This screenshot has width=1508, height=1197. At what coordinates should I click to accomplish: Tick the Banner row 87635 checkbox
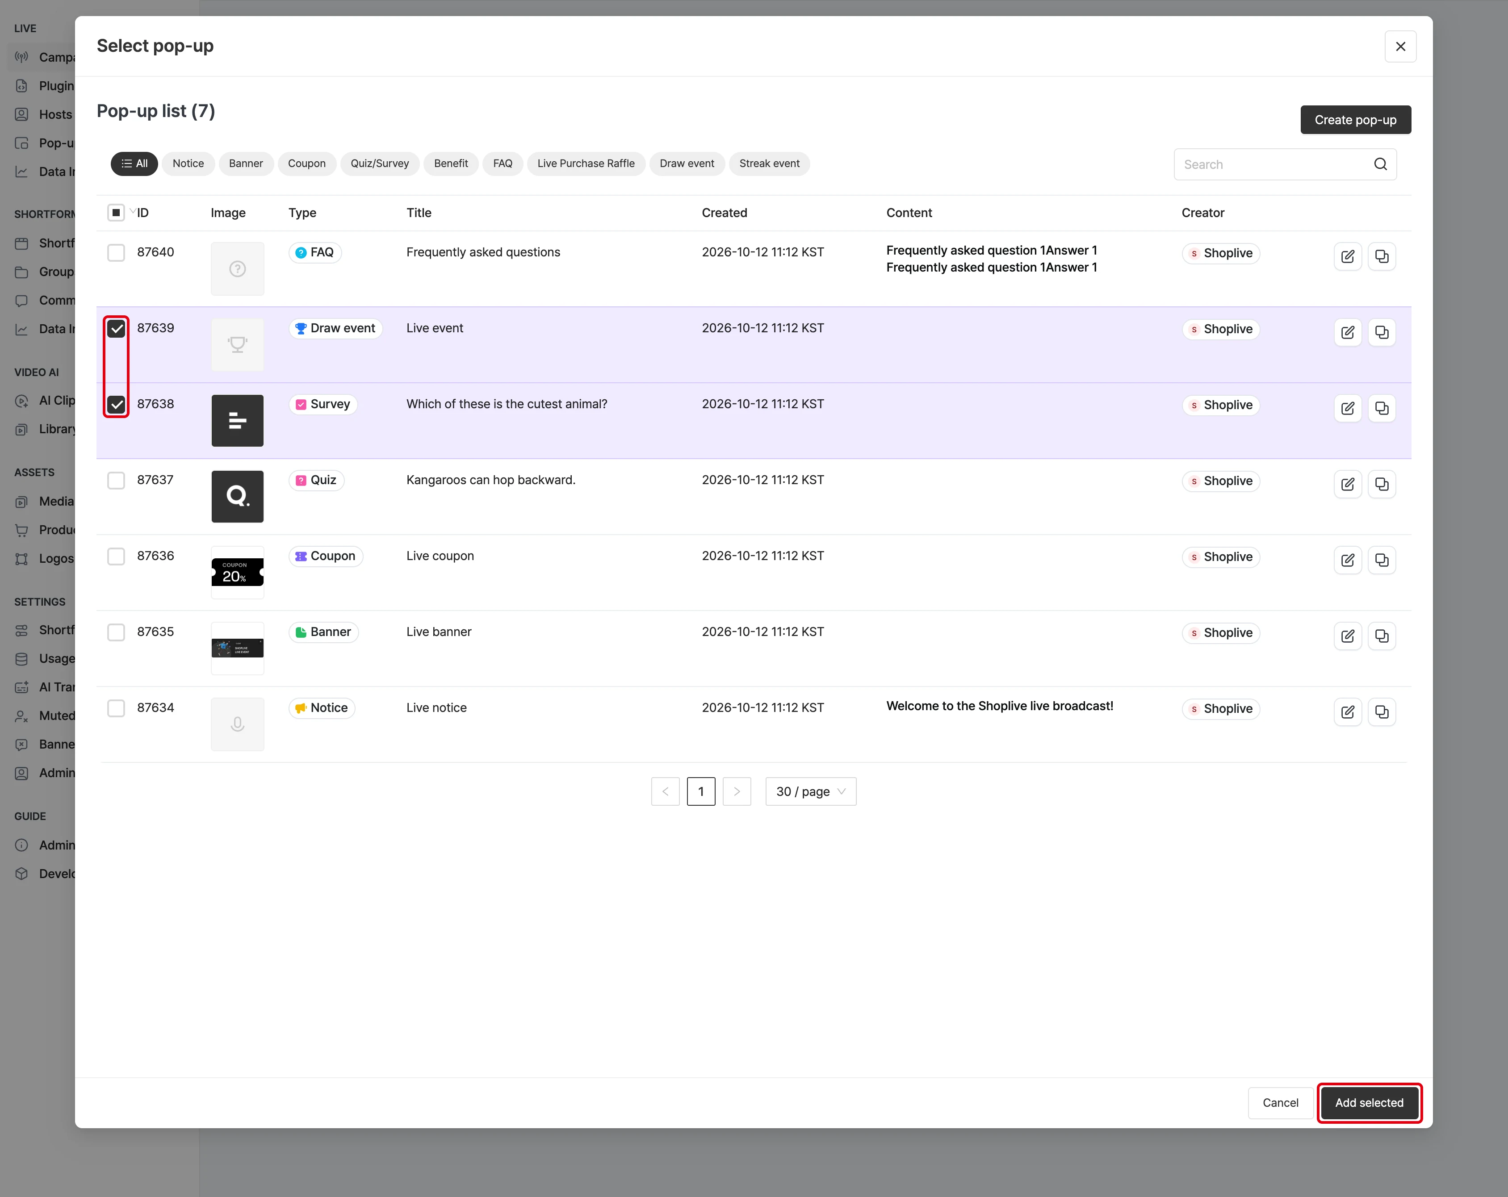[116, 633]
